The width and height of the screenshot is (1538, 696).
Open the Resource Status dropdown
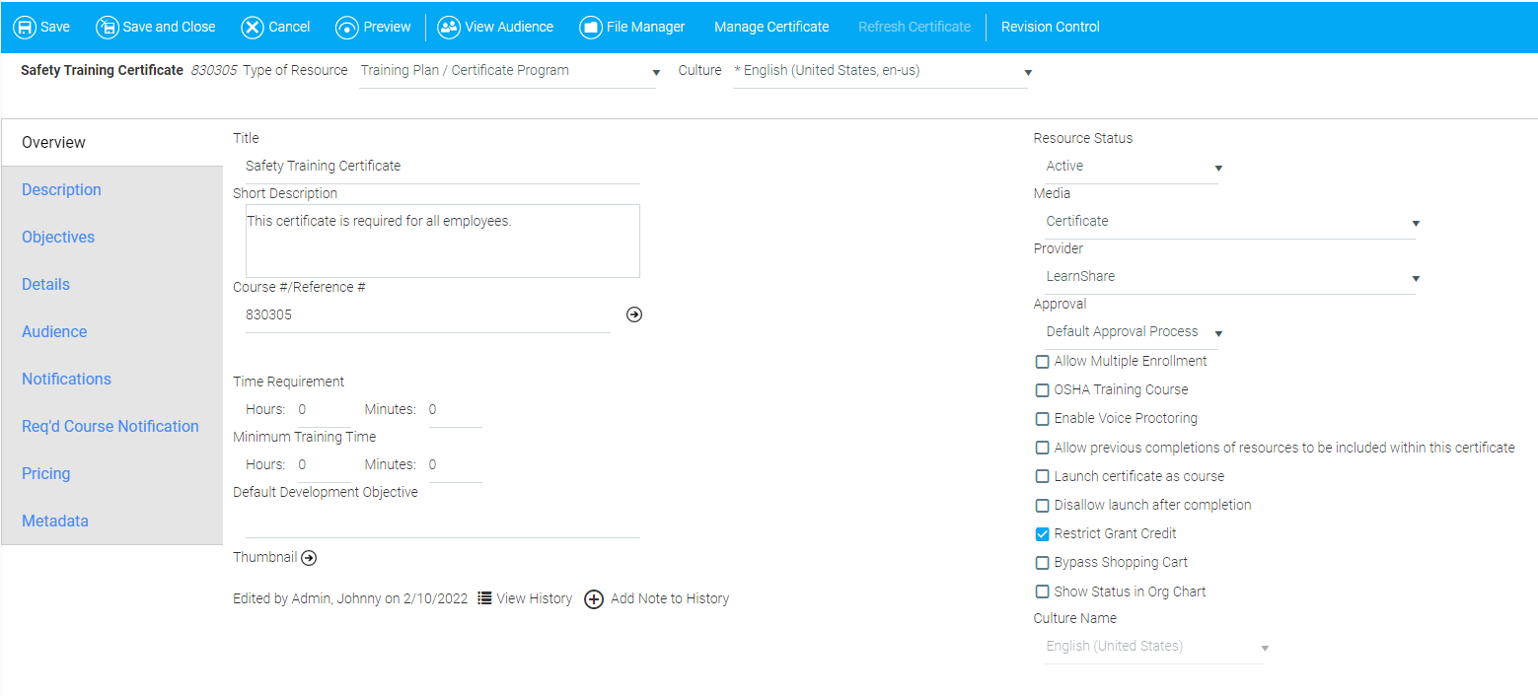pos(1132,167)
